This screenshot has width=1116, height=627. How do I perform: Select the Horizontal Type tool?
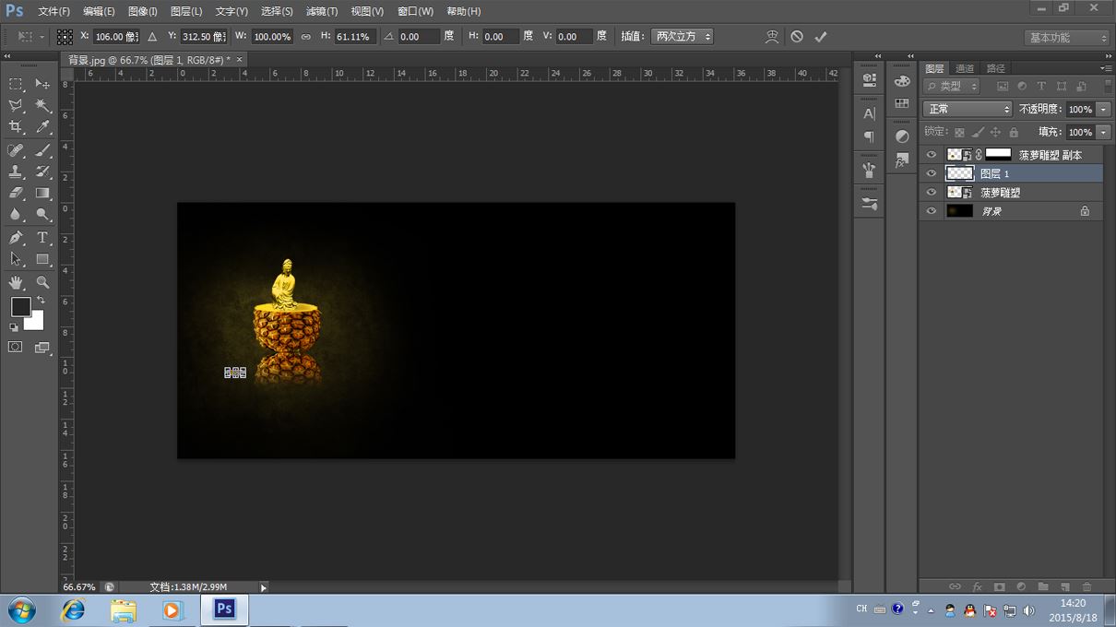point(42,238)
